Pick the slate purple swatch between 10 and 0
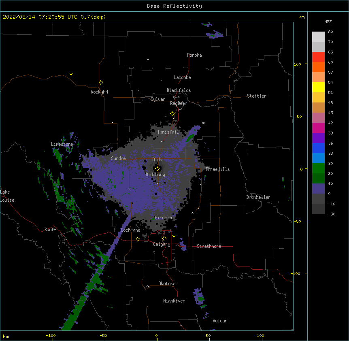The height and width of the screenshot is (341, 349). point(318,189)
